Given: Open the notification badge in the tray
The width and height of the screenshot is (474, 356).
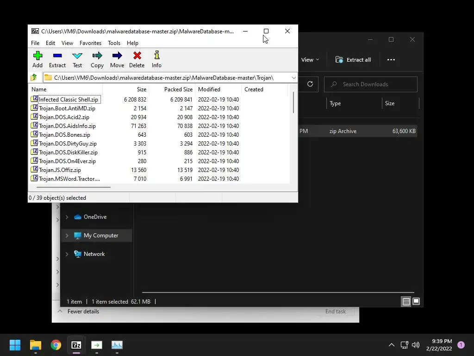Looking at the screenshot, I should coord(461,345).
